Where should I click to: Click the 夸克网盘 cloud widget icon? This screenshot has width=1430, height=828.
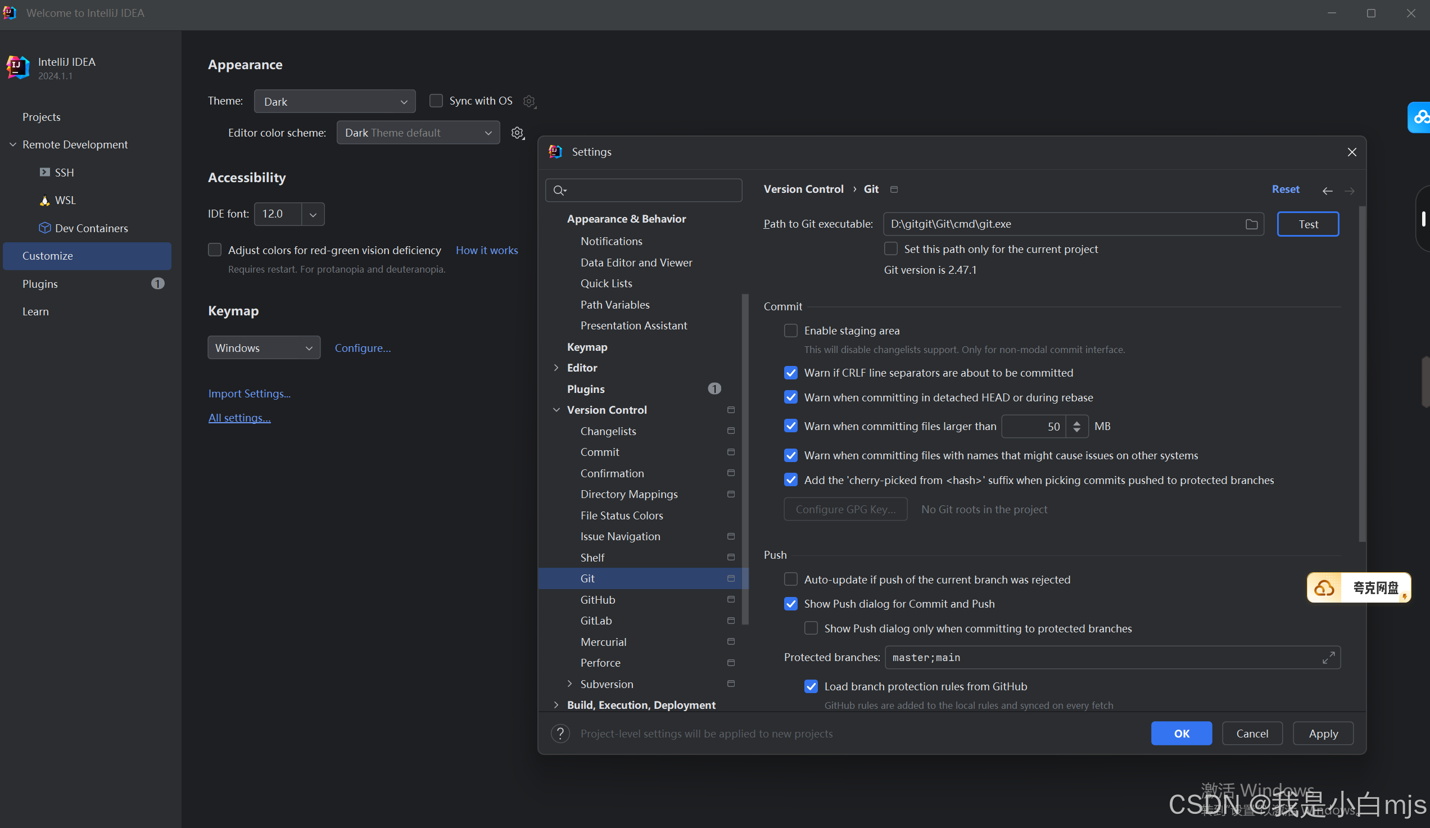coord(1324,588)
